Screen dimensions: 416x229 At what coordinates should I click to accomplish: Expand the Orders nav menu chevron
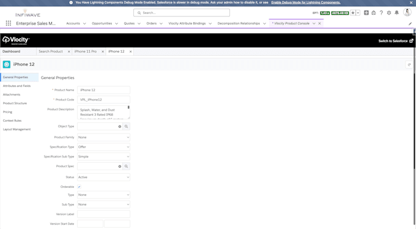pos(161,24)
